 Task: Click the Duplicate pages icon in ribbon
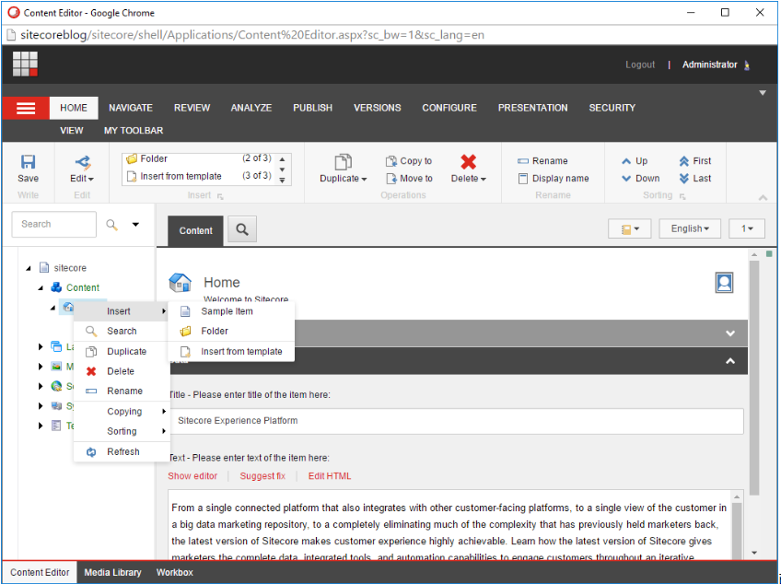coord(344,161)
